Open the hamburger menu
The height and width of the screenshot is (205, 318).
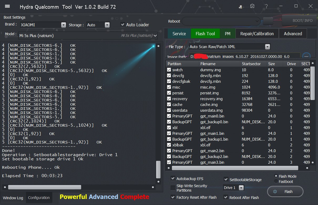[x=7, y=6]
